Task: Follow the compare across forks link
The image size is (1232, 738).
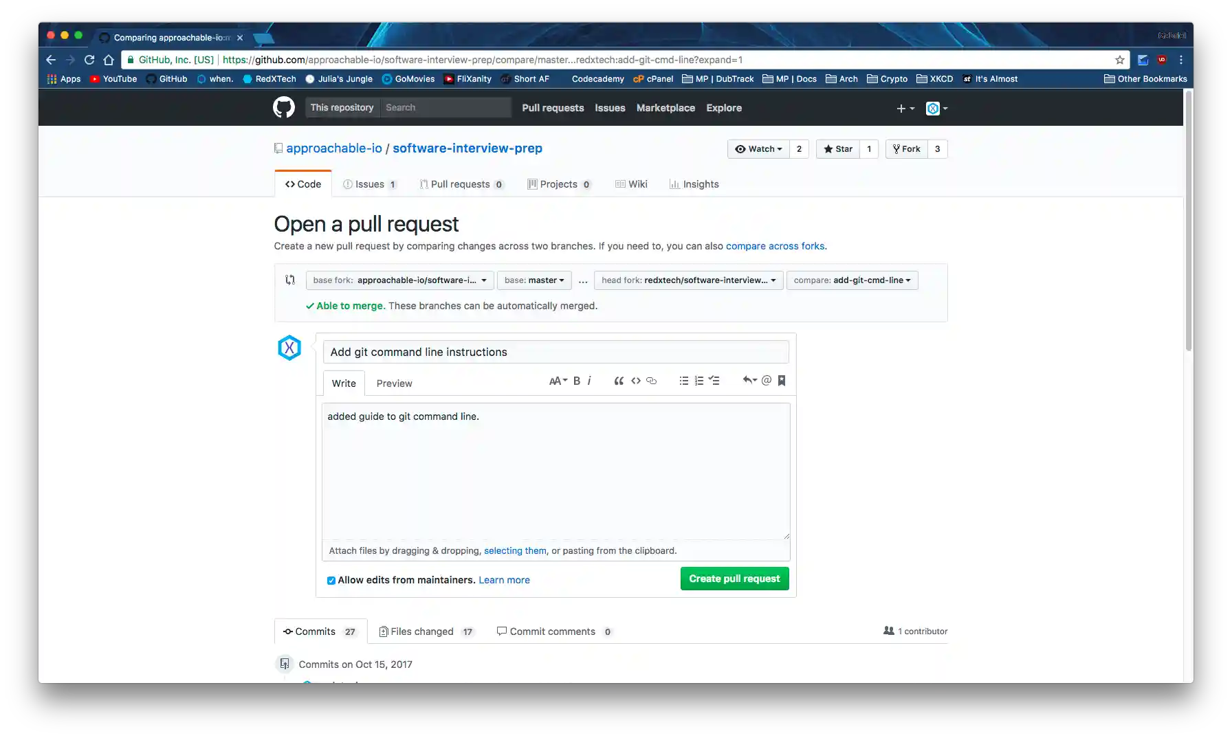Action: tap(775, 246)
